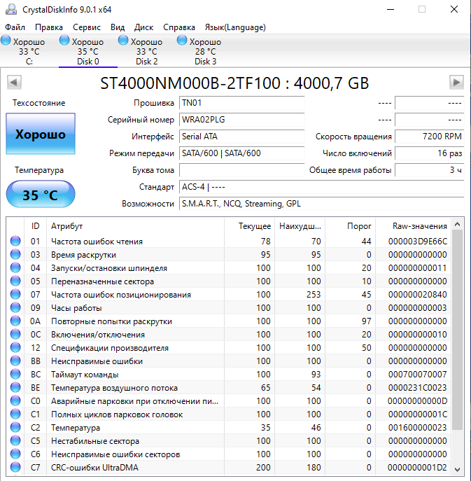
Task: Click the serial number field WRA02PLG
Action: [241, 120]
